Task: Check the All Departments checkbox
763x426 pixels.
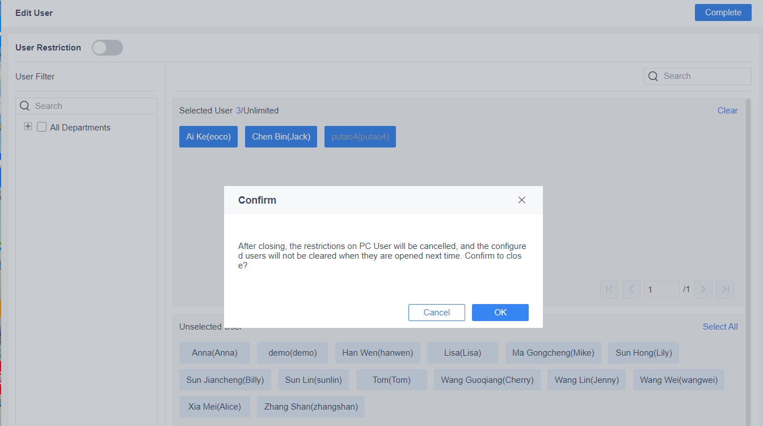Action: 41,127
